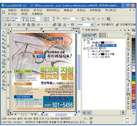Click the object width 214.0 mm field
Image resolution: width=137 pixels, height=126 pixels.
[33, 18]
